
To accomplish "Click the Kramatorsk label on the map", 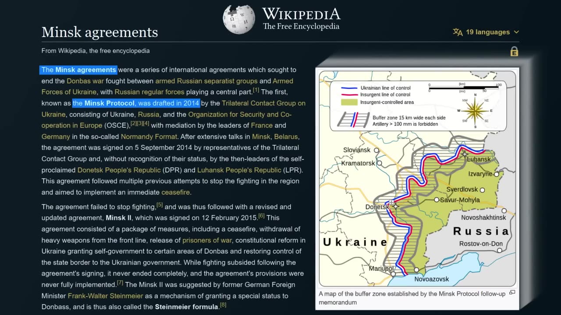I will [358, 163].
